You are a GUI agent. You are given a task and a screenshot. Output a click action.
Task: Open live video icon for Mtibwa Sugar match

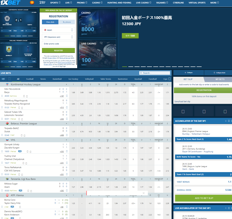pos(20,190)
